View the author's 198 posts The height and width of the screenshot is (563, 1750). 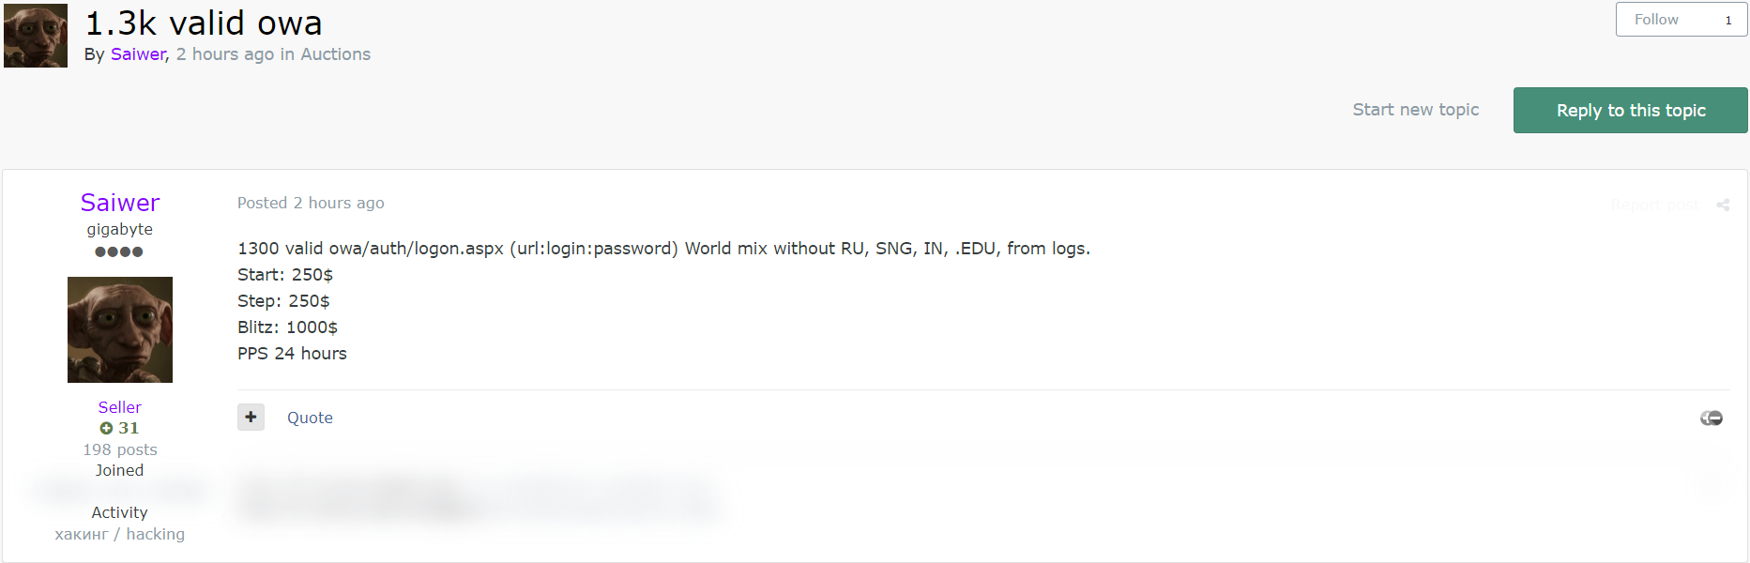coord(120,449)
